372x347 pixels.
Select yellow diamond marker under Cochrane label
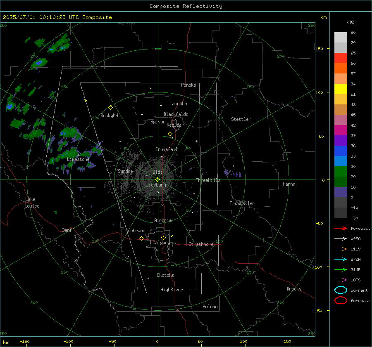click(x=142, y=238)
